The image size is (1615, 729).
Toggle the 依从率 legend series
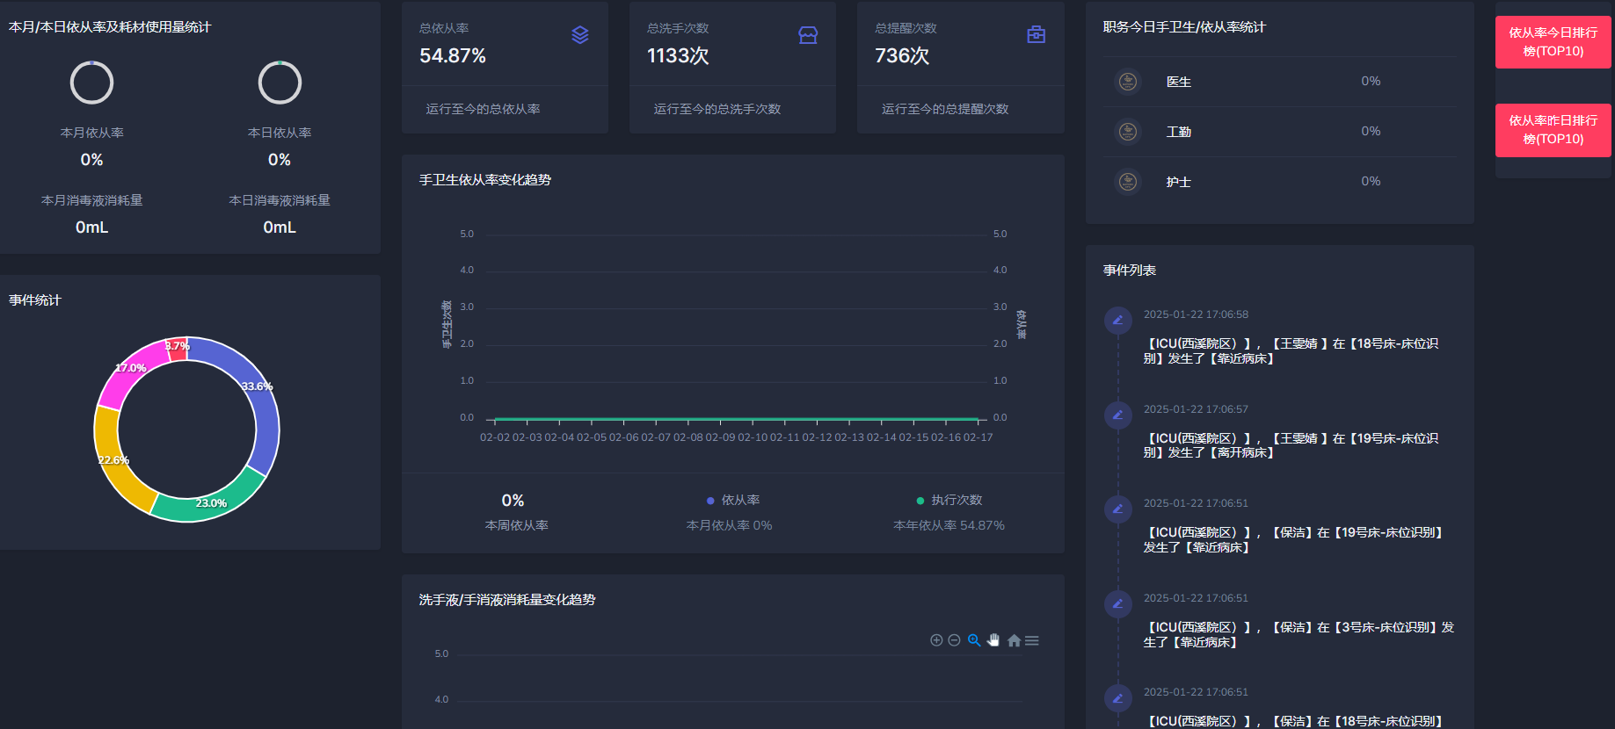click(x=733, y=500)
